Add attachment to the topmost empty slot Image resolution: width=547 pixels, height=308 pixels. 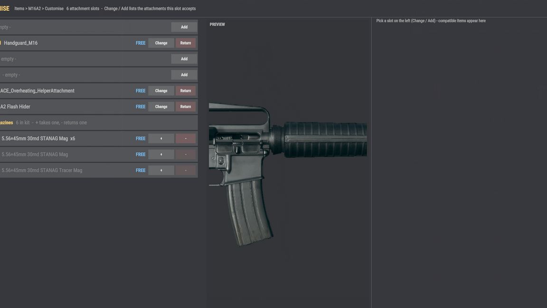click(x=184, y=27)
